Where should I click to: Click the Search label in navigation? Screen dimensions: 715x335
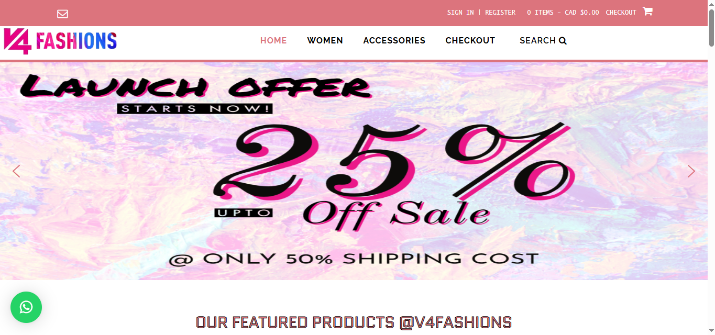537,40
